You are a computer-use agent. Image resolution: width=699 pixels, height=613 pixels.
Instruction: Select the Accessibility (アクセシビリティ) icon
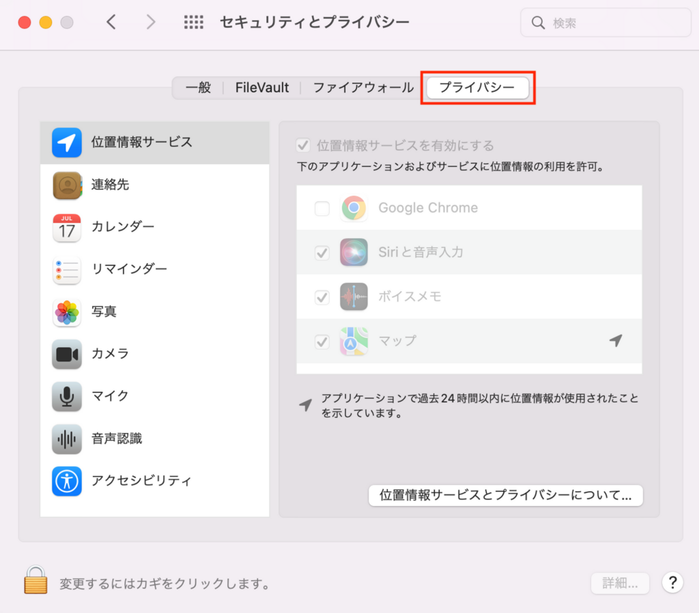coord(66,481)
